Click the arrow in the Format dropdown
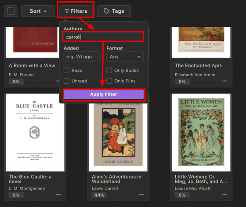Screen dimensions: 246x207 tap(139, 57)
